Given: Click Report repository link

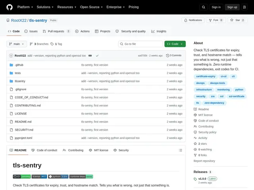Looking at the screenshot, I should pos(204,161).
